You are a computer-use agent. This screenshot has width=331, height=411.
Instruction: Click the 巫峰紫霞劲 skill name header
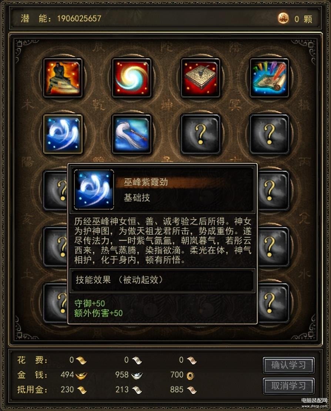146,182
